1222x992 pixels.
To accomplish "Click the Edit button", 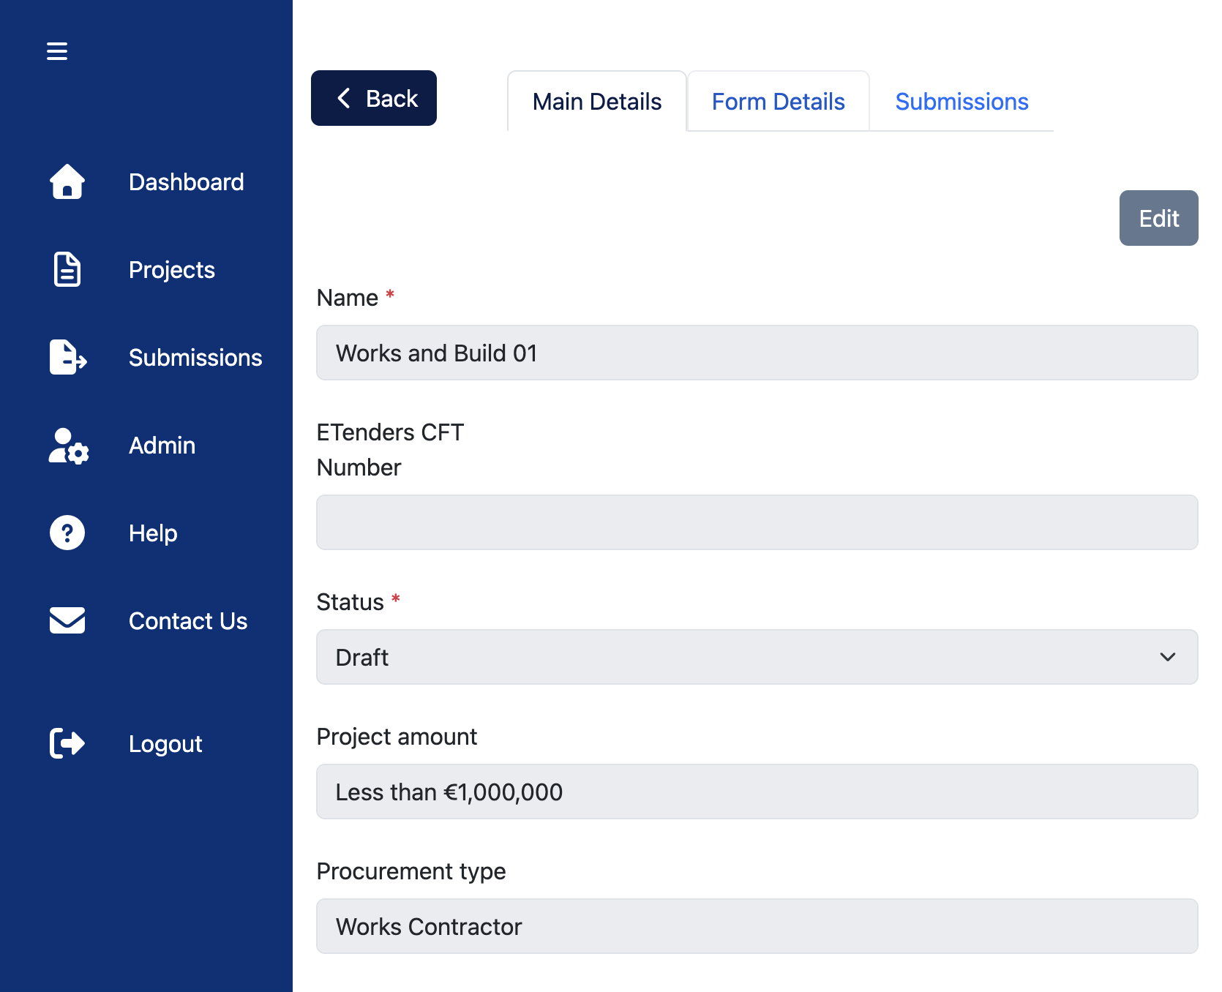I will pyautogui.click(x=1159, y=218).
